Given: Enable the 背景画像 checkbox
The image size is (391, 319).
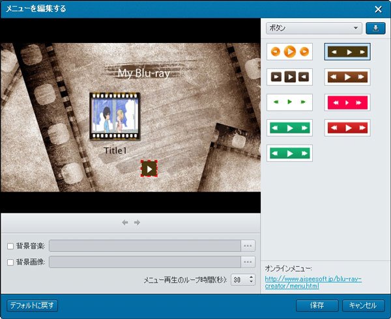Looking at the screenshot, I should [10, 262].
